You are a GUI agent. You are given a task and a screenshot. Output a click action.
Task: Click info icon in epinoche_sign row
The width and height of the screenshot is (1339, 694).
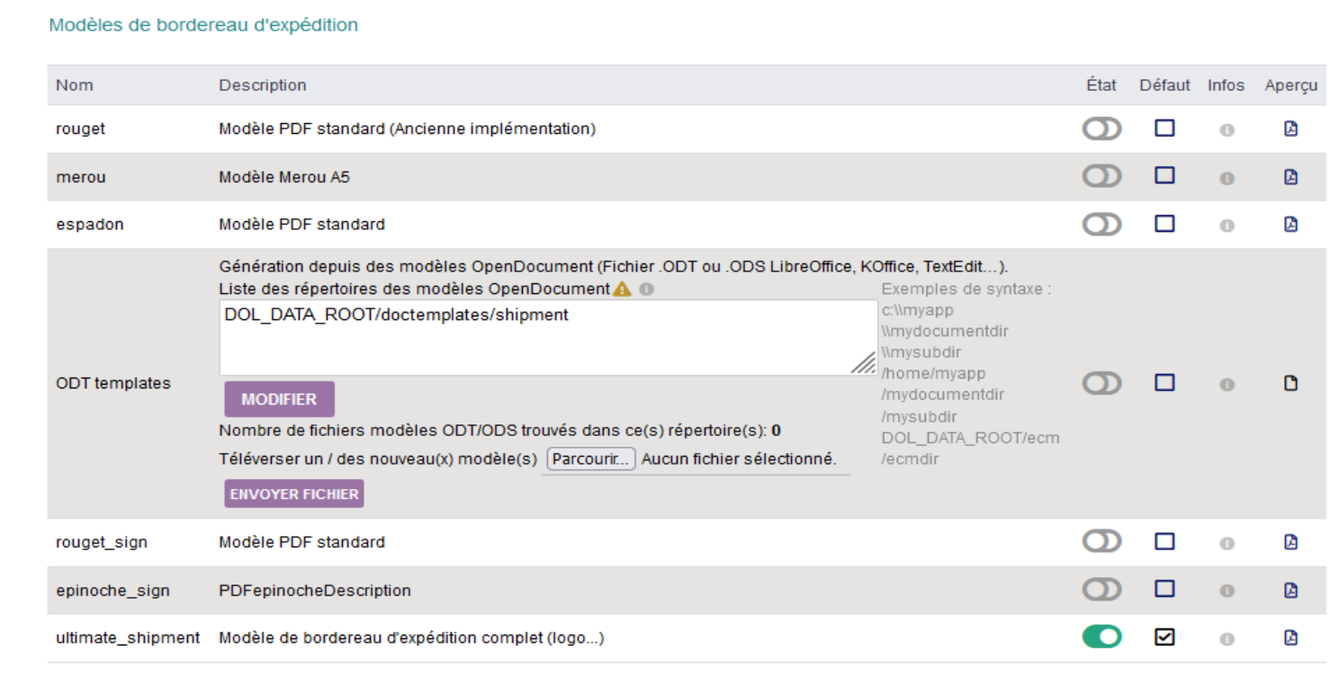click(1226, 591)
